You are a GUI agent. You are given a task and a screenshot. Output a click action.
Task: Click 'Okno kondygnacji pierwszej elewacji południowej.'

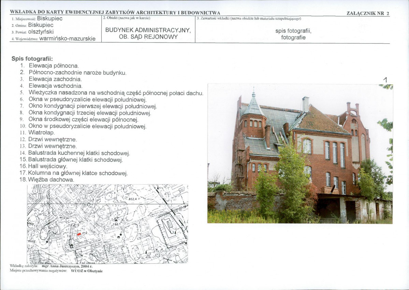[x=92, y=106]
